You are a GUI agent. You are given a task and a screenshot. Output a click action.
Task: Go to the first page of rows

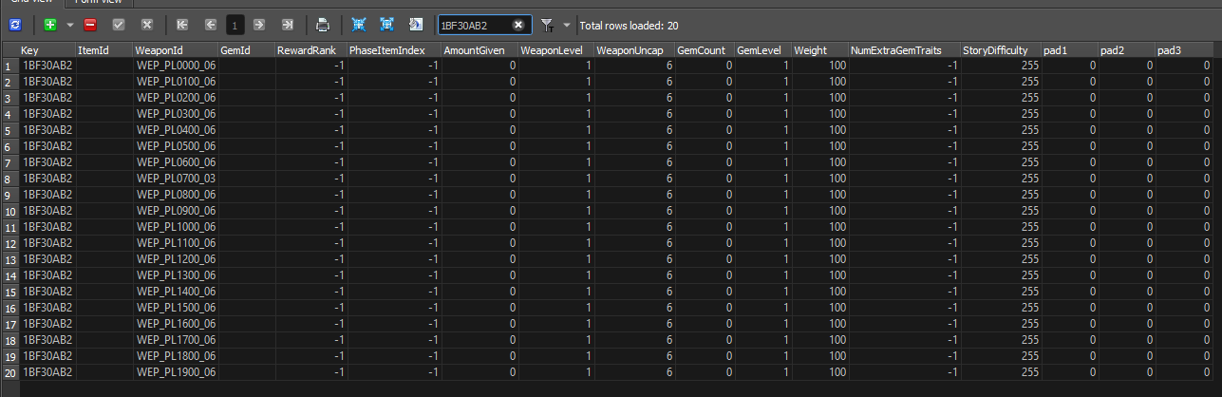point(182,25)
